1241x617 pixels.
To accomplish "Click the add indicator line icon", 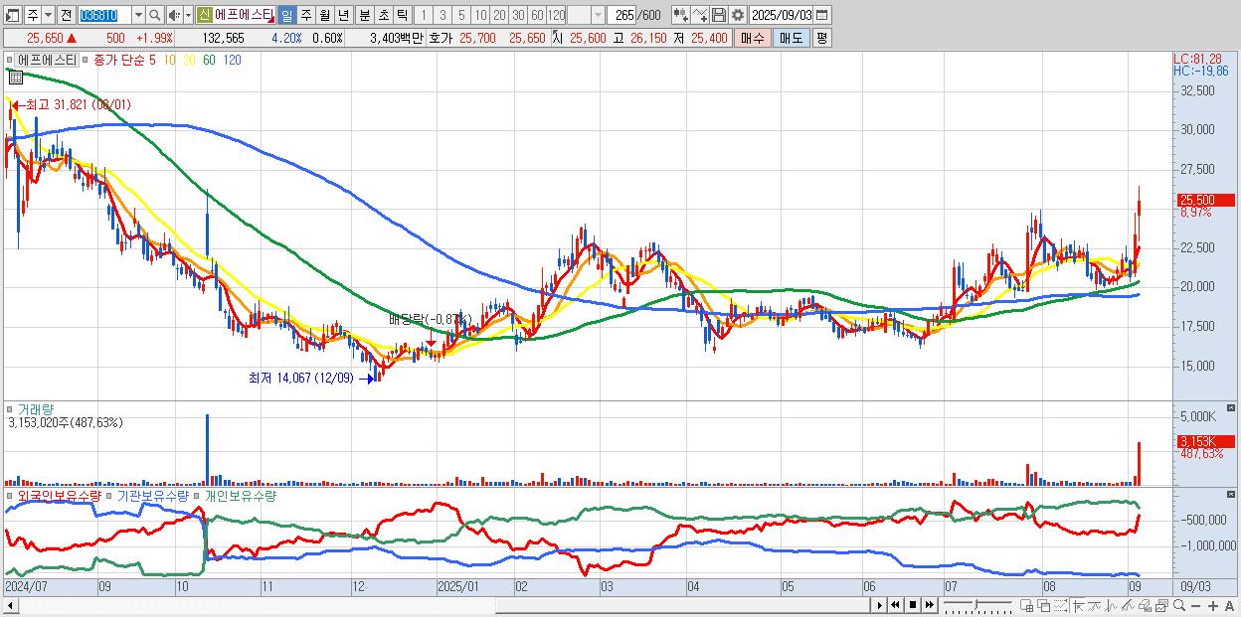I will click(700, 15).
